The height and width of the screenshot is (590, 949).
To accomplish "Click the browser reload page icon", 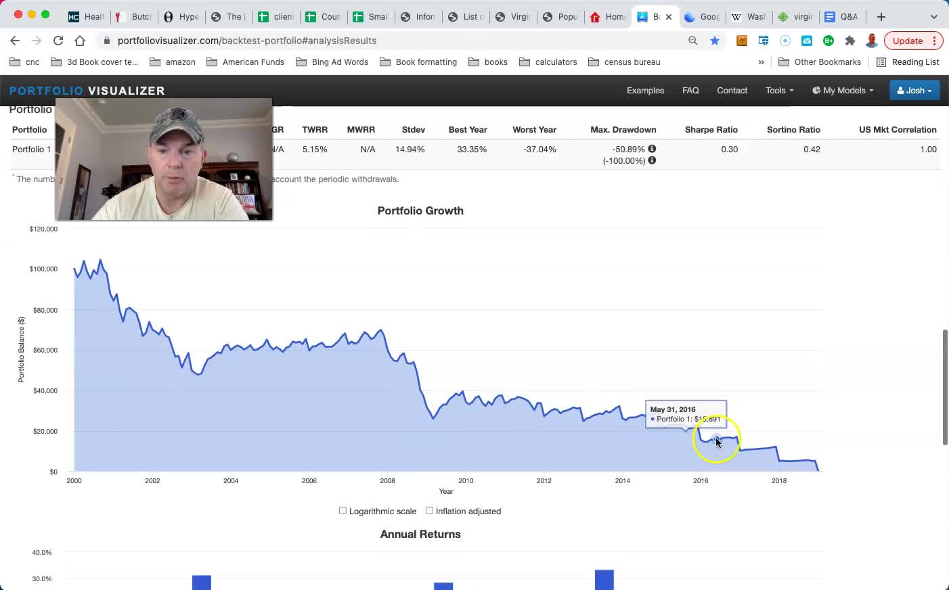I will 58,41.
